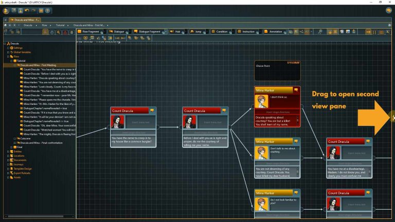The height and width of the screenshot is (222, 395).
Task: Select 'Dracula and Mina - Final confrontation' item
Action: click(x=41, y=143)
